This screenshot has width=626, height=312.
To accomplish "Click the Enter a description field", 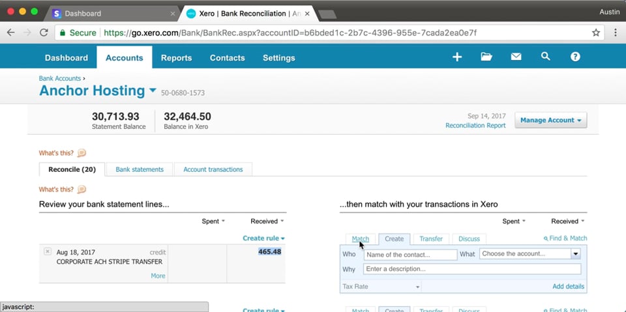I will click(472, 269).
